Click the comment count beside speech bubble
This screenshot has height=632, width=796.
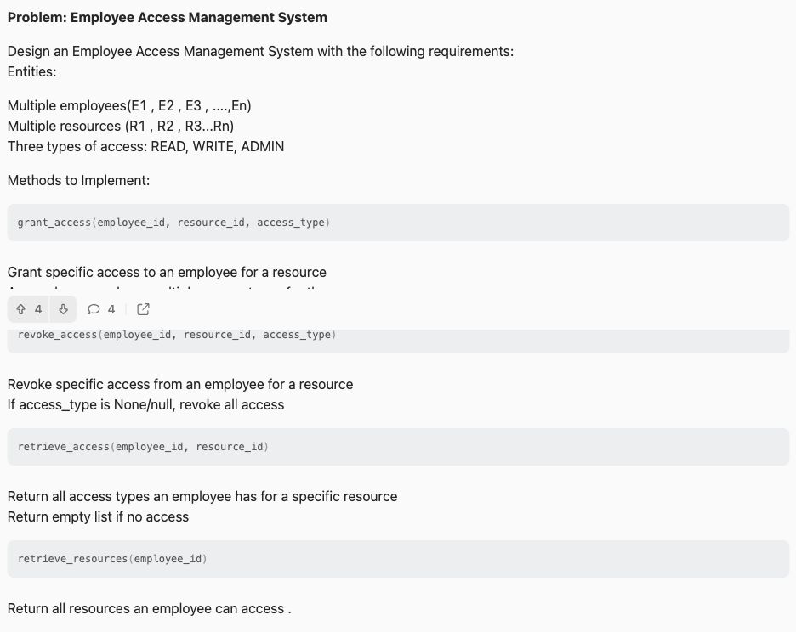pyautogui.click(x=111, y=309)
